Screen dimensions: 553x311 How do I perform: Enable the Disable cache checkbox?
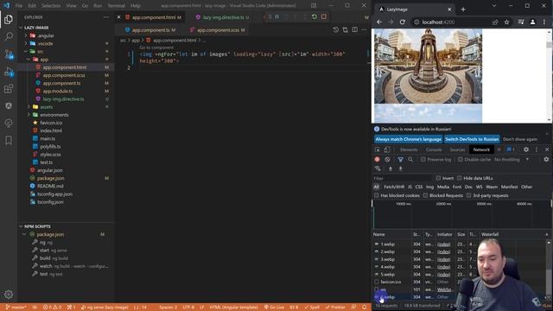[x=461, y=159]
